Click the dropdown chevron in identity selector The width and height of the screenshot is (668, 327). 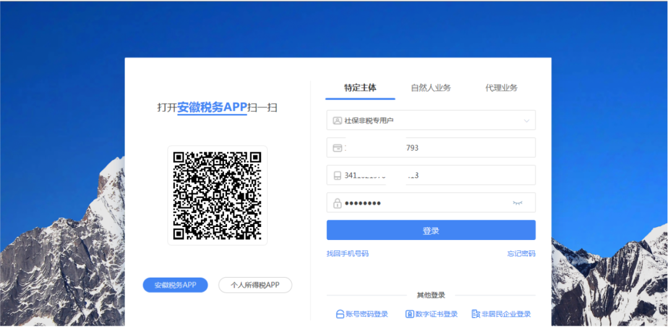click(526, 121)
